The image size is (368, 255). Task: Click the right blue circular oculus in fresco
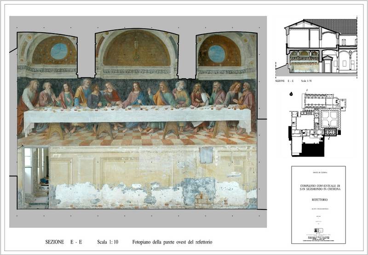coord(217,54)
